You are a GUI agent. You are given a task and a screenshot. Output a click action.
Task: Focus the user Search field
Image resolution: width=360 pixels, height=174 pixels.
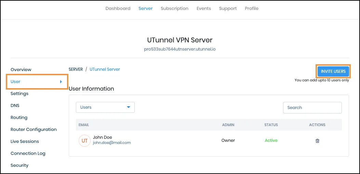[312, 107]
